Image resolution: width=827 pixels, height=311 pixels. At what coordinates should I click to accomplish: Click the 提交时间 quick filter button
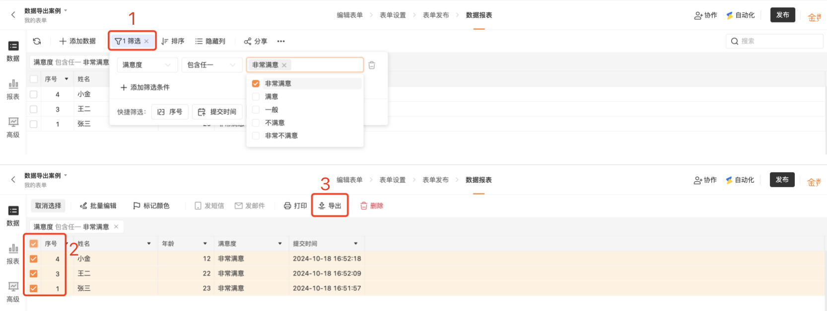[x=217, y=112]
